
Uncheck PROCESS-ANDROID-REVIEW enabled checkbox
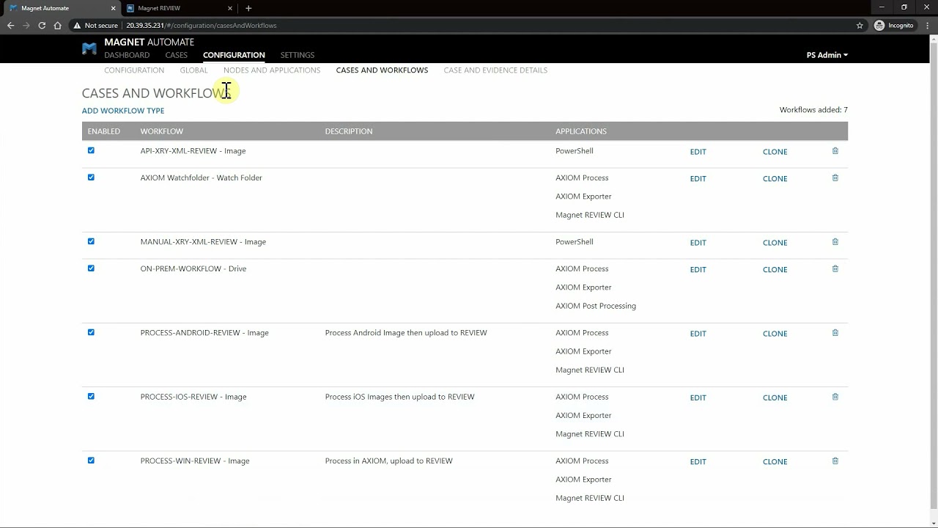click(x=91, y=332)
